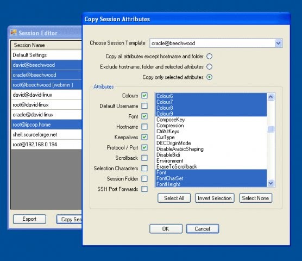Select root@beechwood (webmin) session row
Screen dimensions: 302x261
coord(46,85)
